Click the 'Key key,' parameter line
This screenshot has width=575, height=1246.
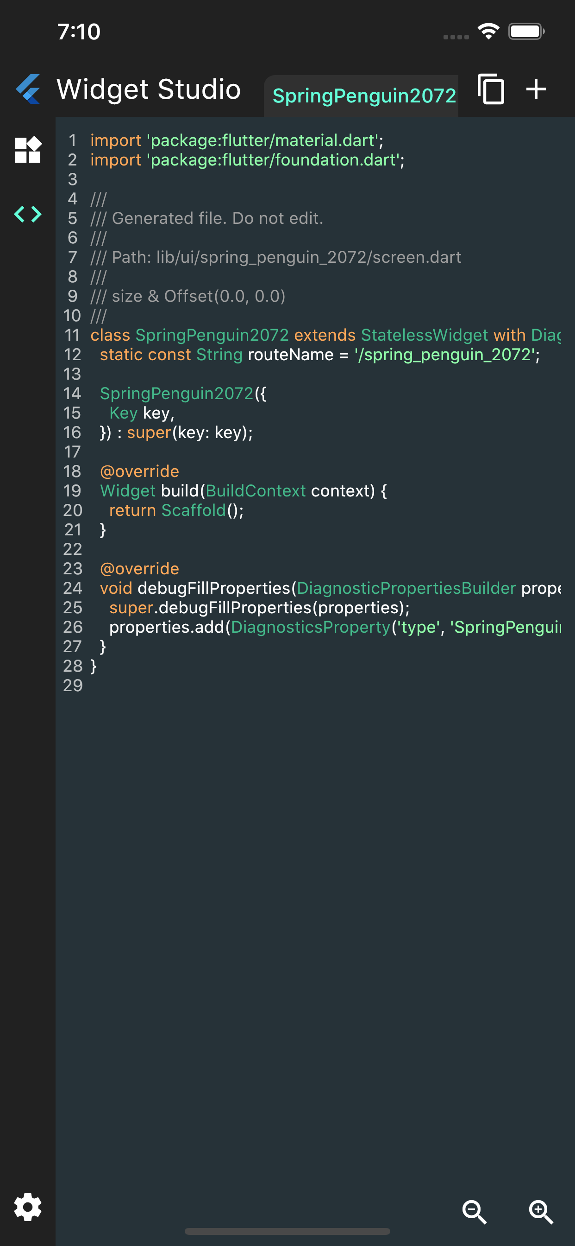(x=142, y=413)
